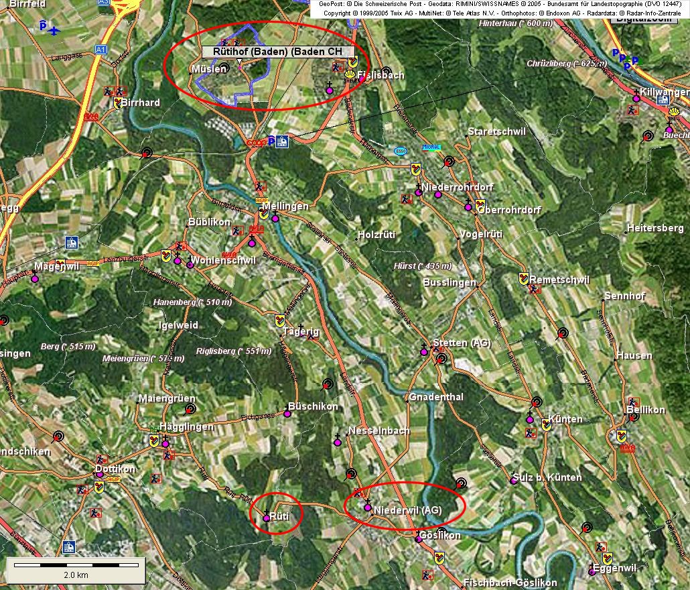The height and width of the screenshot is (590, 690).
Task: Click the Rütihof (Baden) tooltip label
Action: pos(277,52)
